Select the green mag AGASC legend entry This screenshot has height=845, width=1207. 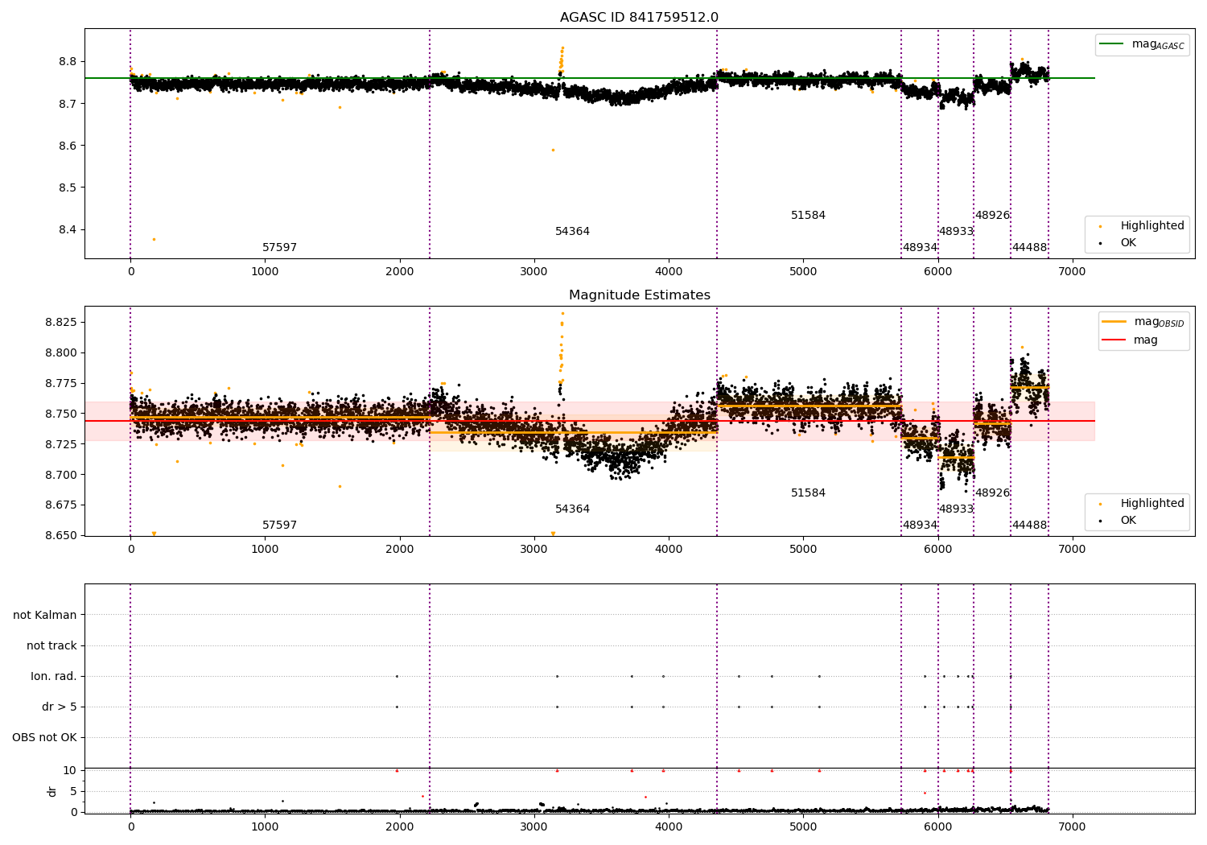(x=1142, y=44)
